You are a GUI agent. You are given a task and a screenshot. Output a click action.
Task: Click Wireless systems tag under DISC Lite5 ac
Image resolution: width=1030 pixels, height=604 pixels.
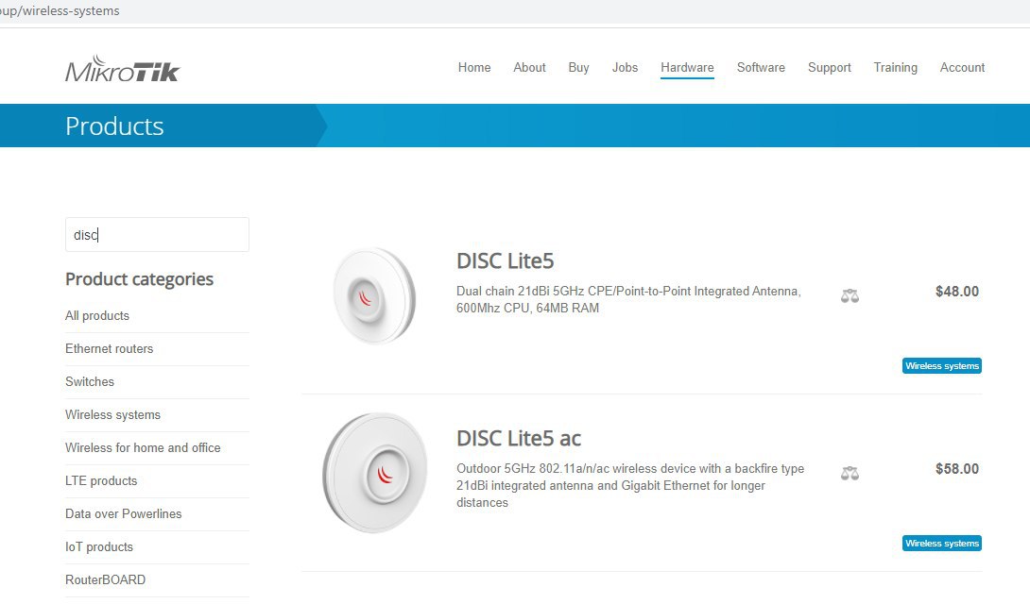click(942, 543)
